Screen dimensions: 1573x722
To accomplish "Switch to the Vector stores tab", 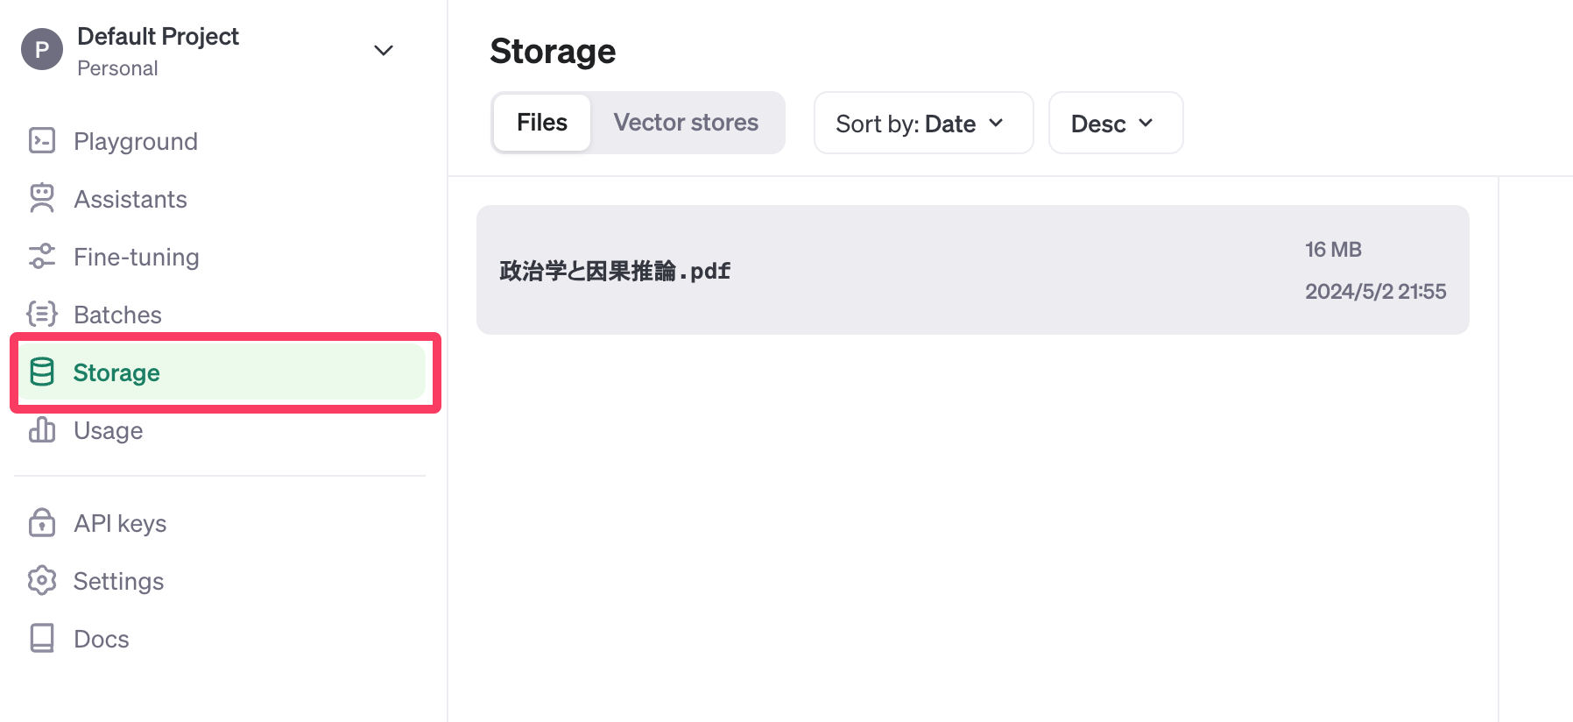I will [x=686, y=123].
